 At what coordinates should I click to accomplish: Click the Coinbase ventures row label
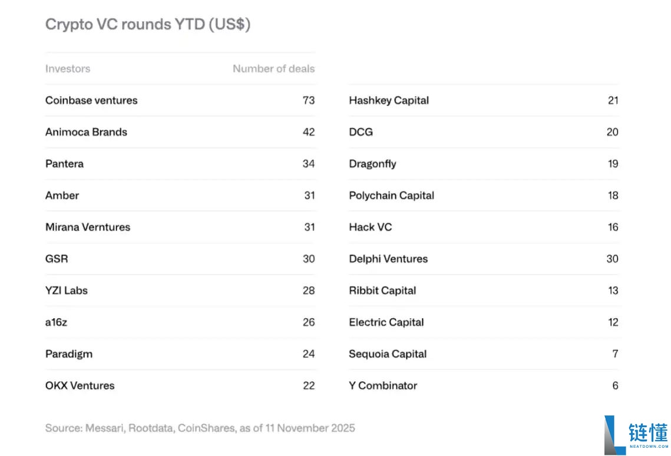click(91, 100)
